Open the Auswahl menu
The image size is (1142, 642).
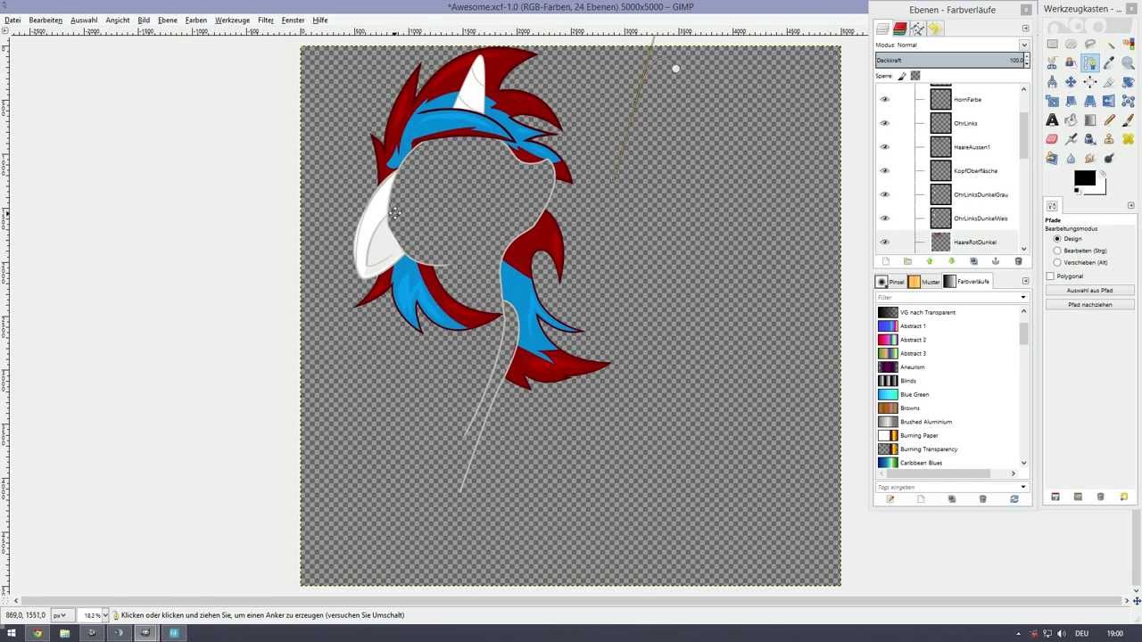coord(84,20)
